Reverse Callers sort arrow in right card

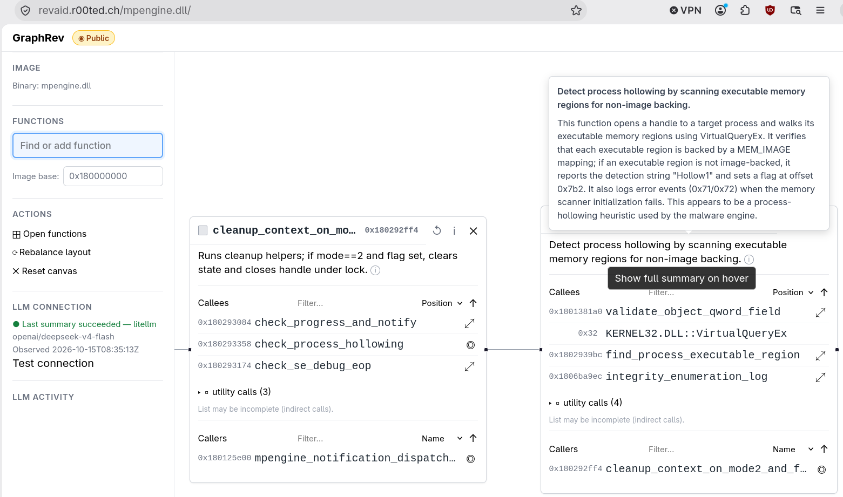pyautogui.click(x=824, y=450)
